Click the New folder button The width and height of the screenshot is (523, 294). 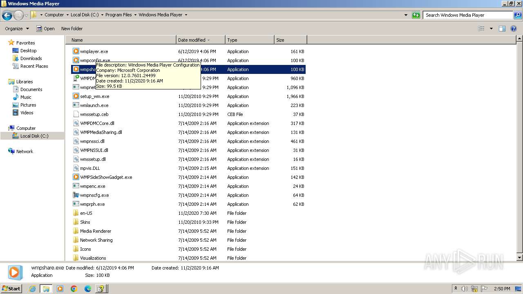click(x=72, y=29)
